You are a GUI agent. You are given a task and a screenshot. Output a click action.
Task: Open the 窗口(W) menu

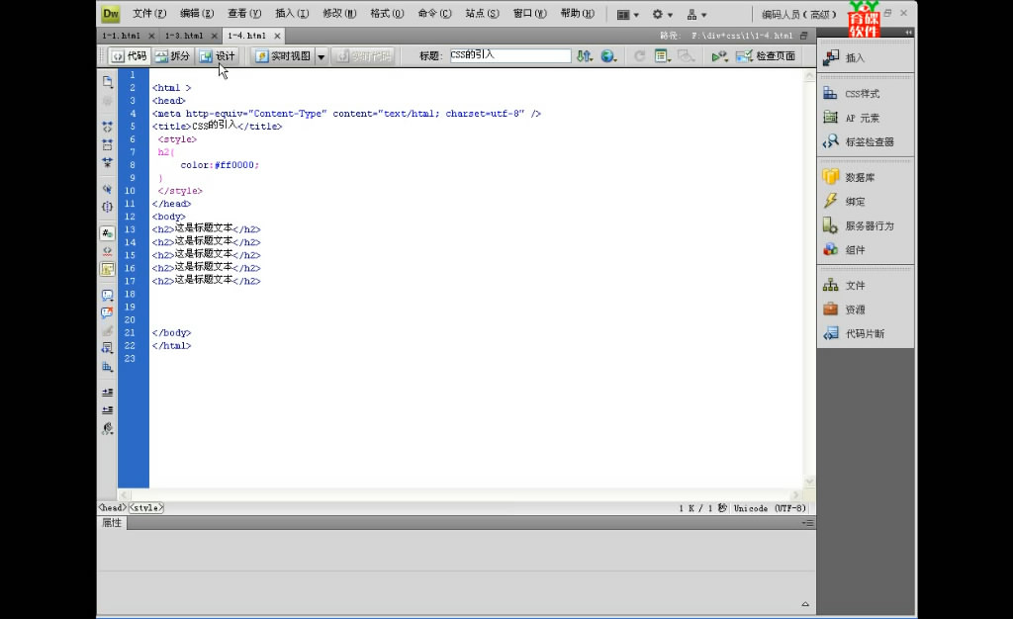click(530, 14)
